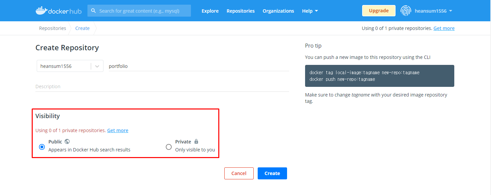Select the Public visibility radio button
The height and width of the screenshot is (195, 491).
(42, 147)
